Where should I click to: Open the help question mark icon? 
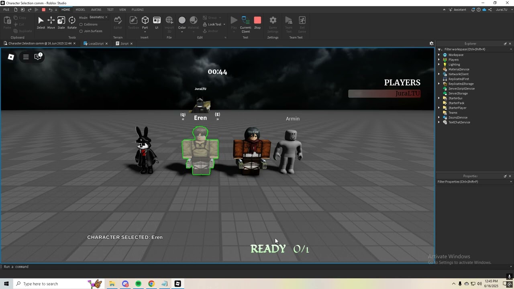[x=479, y=10]
